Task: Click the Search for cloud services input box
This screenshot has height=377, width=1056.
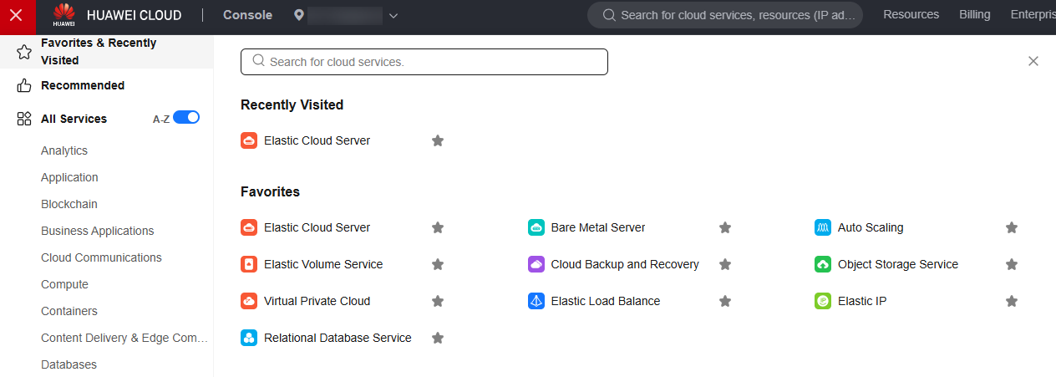Action: [424, 62]
